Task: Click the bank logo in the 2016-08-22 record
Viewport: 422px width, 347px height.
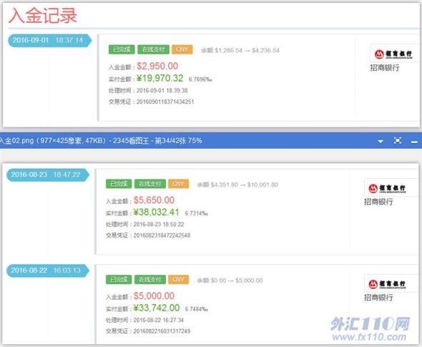Action: (388, 284)
